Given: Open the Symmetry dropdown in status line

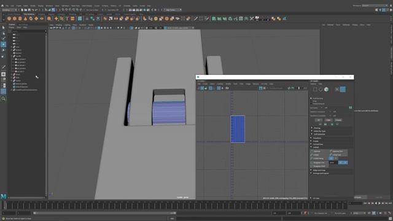Looking at the screenshot, I should coord(113,10).
